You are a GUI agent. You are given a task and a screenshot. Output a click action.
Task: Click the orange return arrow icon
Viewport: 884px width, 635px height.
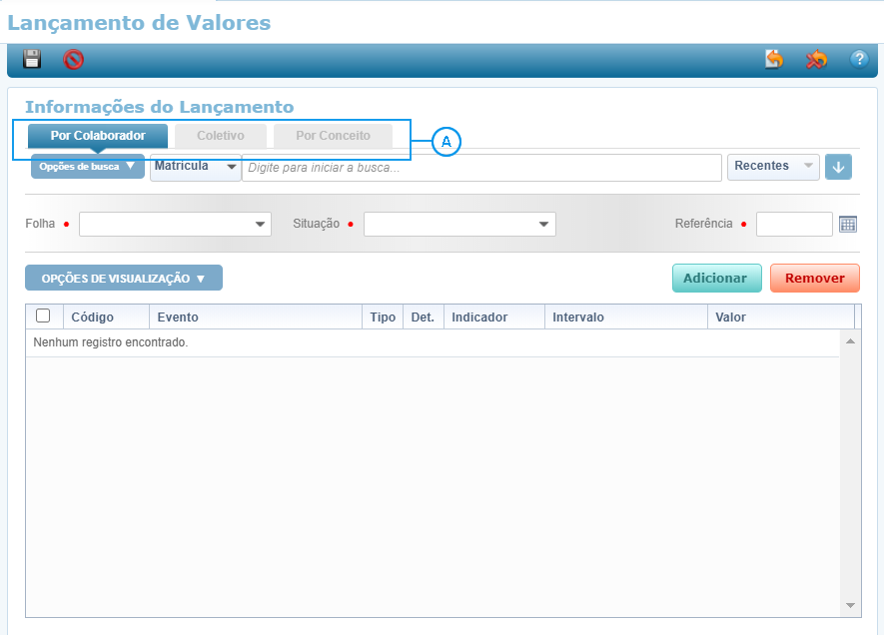point(774,59)
